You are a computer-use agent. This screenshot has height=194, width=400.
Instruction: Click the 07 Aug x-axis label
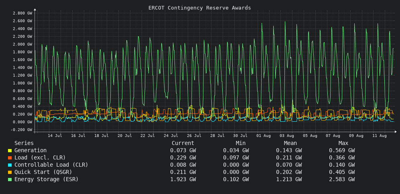coord(333,136)
